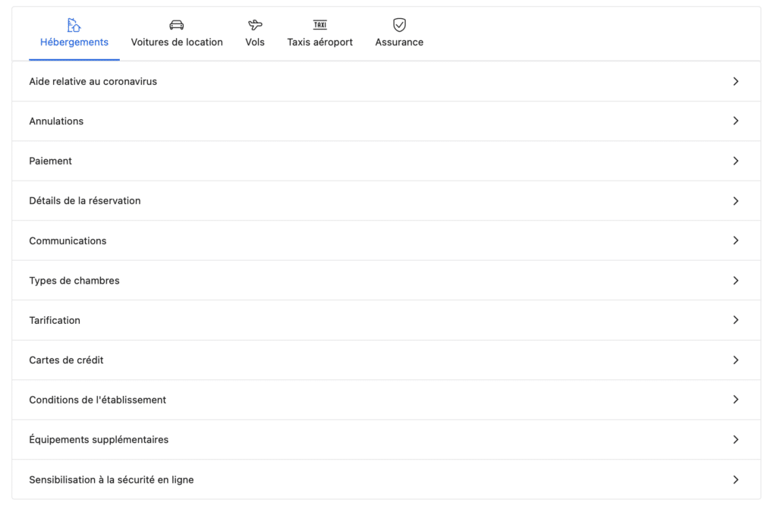The width and height of the screenshot is (777, 509).
Task: Click the airplane icon above Vols
Action: (255, 25)
